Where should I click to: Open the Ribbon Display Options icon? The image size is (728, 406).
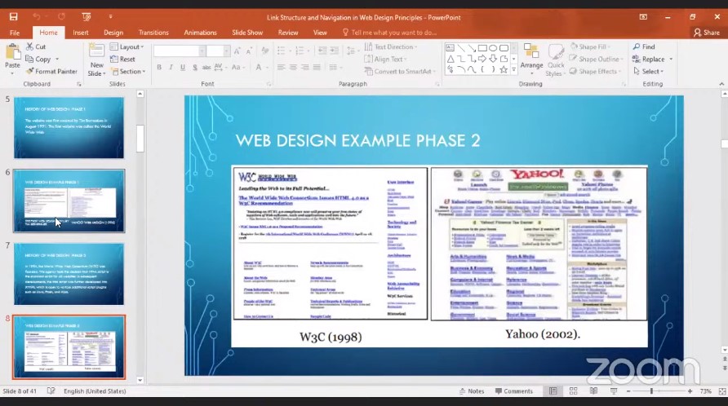coord(643,16)
